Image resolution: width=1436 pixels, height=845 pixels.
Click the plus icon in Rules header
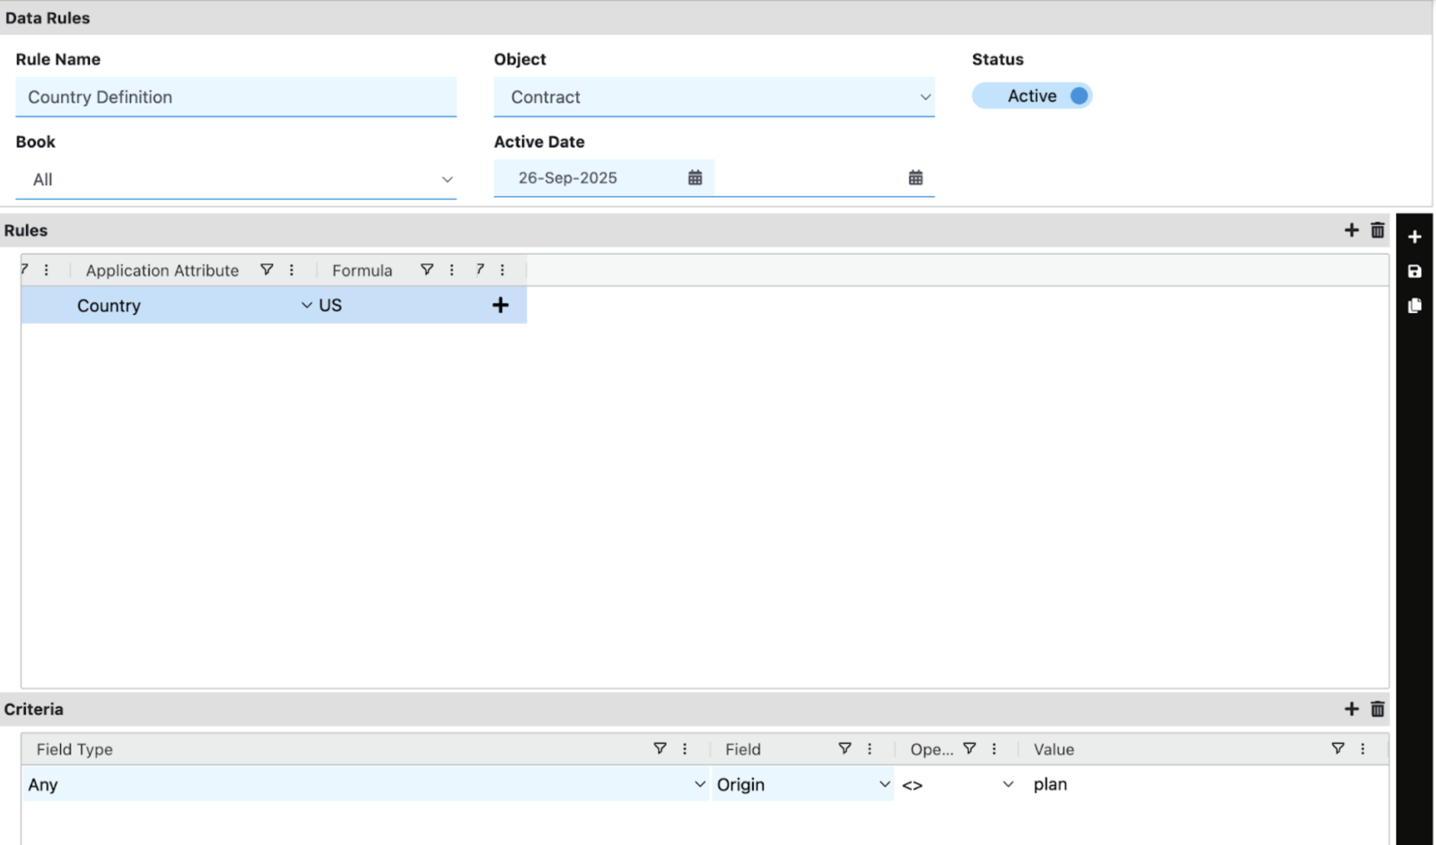tap(1351, 231)
